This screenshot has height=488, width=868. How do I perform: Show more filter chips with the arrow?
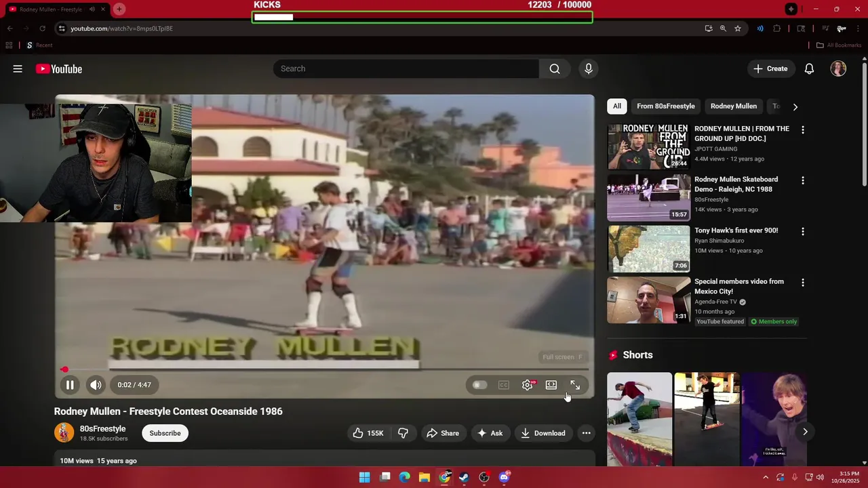click(795, 106)
